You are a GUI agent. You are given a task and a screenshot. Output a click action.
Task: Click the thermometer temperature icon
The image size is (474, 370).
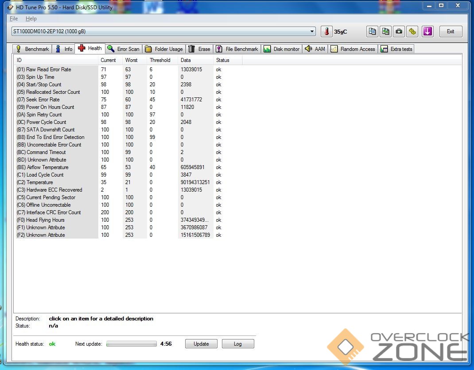[x=326, y=31]
